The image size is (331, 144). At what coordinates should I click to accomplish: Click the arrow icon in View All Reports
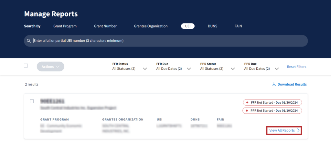(298, 130)
